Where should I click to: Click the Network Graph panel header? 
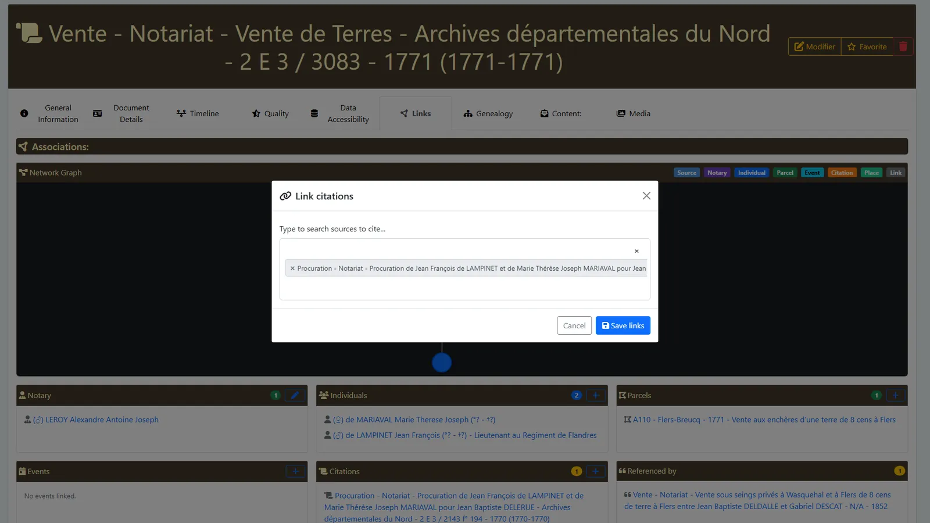(462, 173)
